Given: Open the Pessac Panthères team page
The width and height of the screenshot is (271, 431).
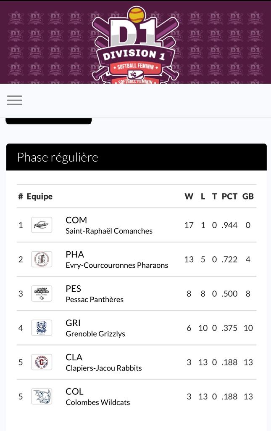Looking at the screenshot, I should [95, 299].
